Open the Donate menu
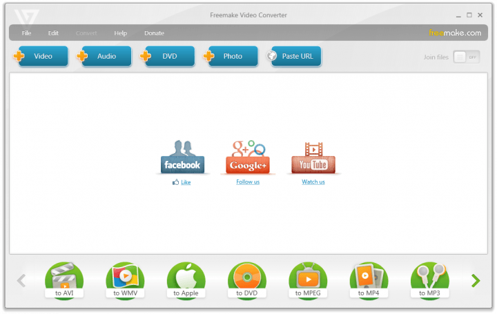This screenshot has height=314, width=497. [x=155, y=33]
